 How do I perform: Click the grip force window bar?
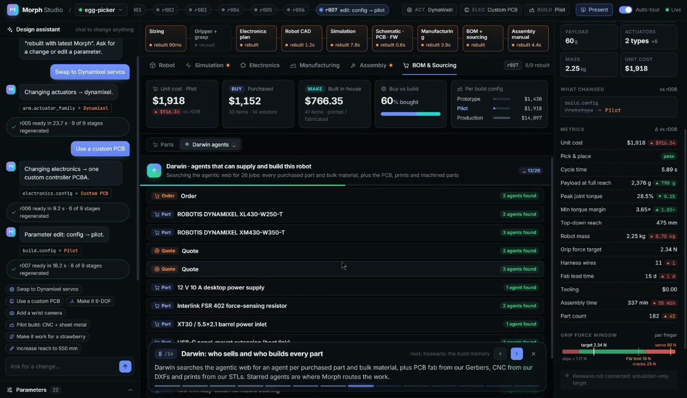coord(619,352)
